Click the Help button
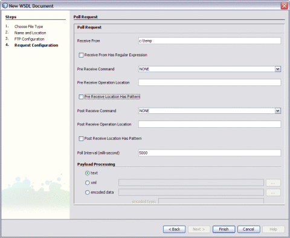290x238 pixels. 273,229
